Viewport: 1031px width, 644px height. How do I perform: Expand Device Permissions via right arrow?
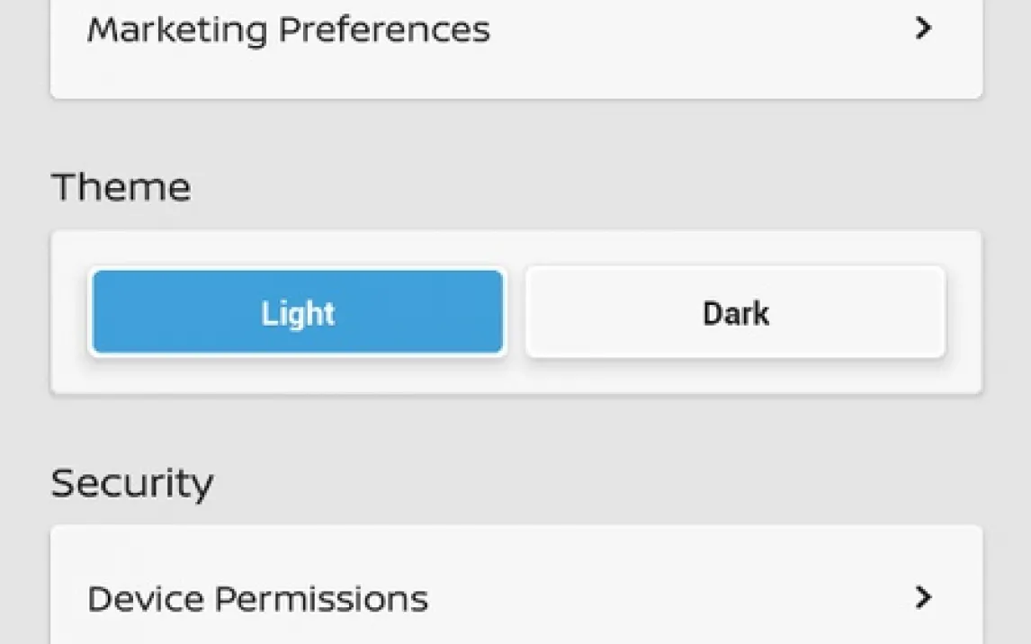(922, 597)
